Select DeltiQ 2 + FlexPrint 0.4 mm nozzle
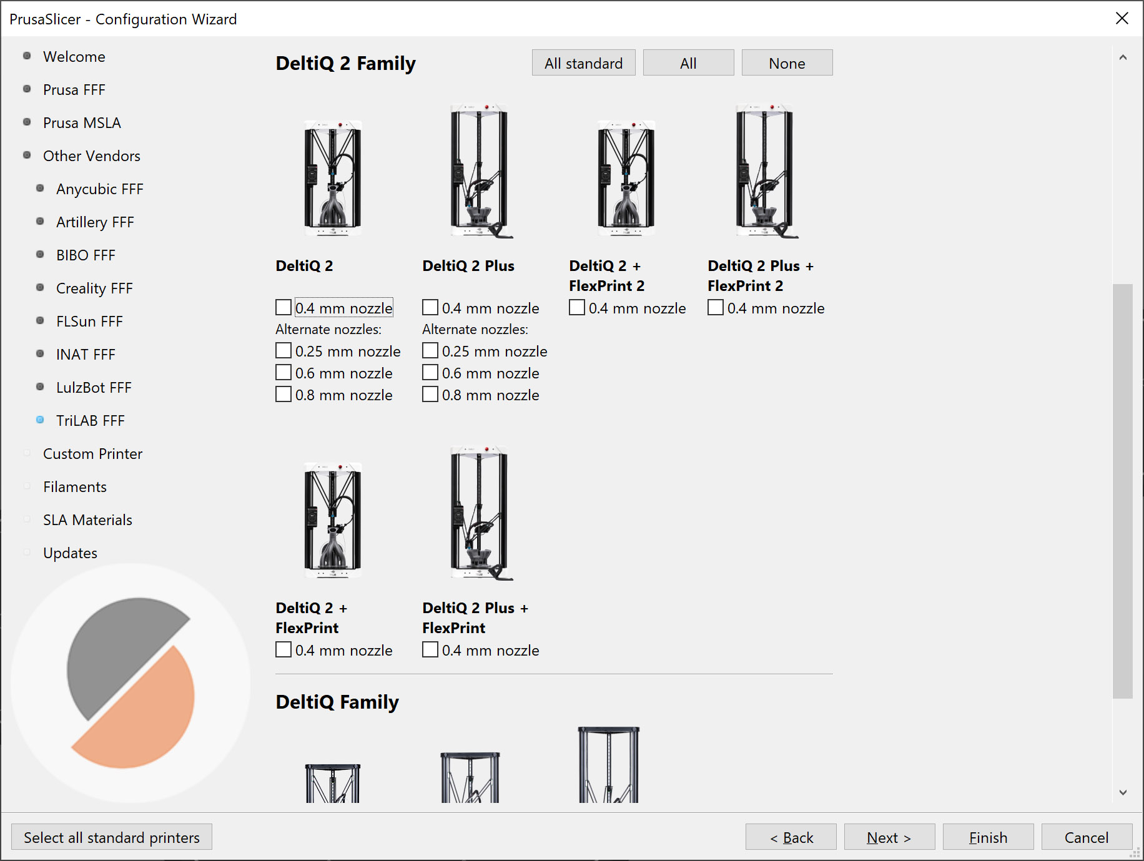This screenshot has width=1144, height=861. (284, 650)
